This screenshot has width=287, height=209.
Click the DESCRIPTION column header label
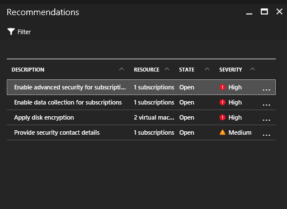[28, 70]
